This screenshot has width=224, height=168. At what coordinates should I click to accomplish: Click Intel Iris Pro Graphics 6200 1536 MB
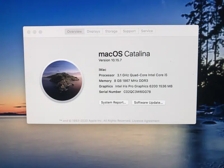144,86
